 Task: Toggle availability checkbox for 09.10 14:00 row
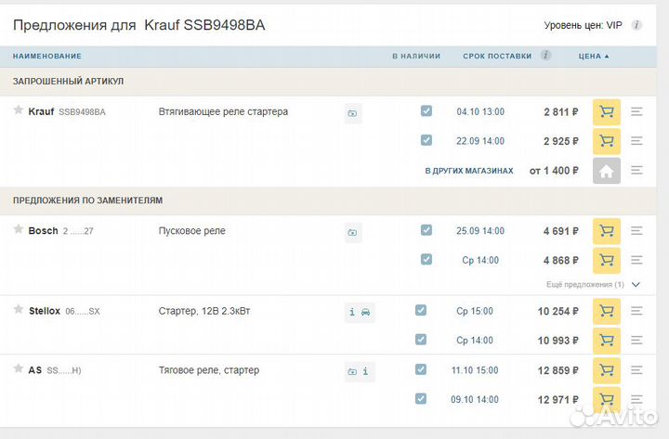[x=421, y=398]
